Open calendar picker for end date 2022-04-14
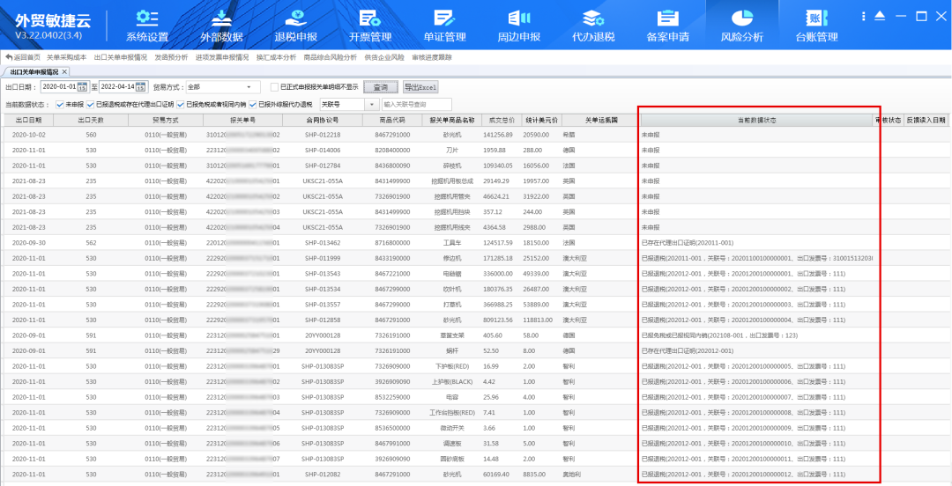Screen dimensions: 952x486 point(141,87)
